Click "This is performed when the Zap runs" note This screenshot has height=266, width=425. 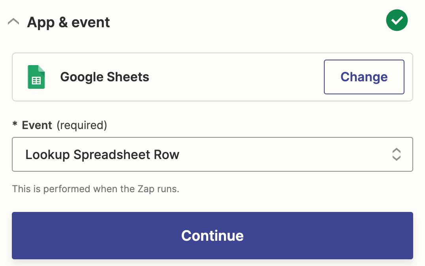96,189
